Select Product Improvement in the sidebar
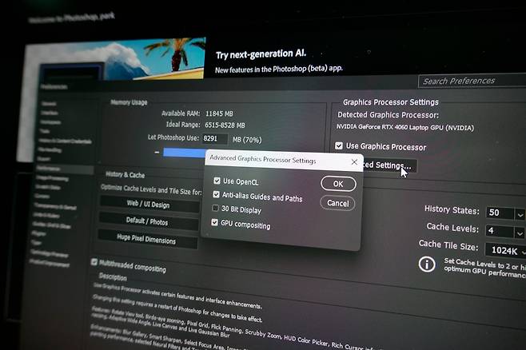This screenshot has height=350, width=526. (50, 263)
